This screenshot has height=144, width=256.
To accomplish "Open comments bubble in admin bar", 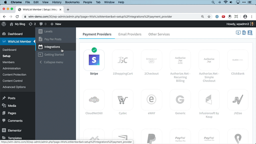I will (43, 24).
